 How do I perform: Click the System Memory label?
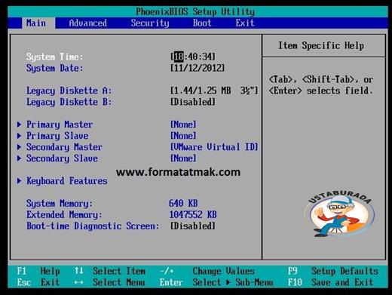click(60, 204)
